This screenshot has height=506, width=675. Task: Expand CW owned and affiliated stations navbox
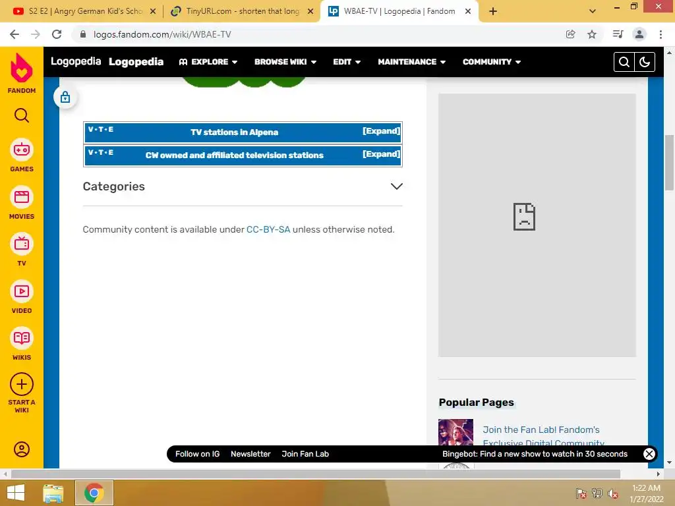pyautogui.click(x=381, y=154)
